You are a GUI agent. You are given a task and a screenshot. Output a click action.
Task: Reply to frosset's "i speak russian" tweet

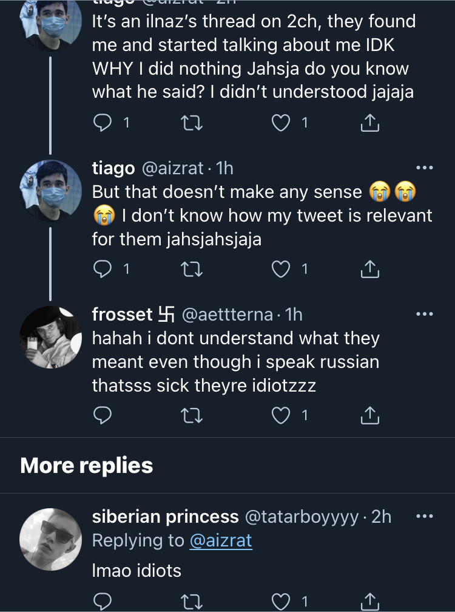point(103,415)
